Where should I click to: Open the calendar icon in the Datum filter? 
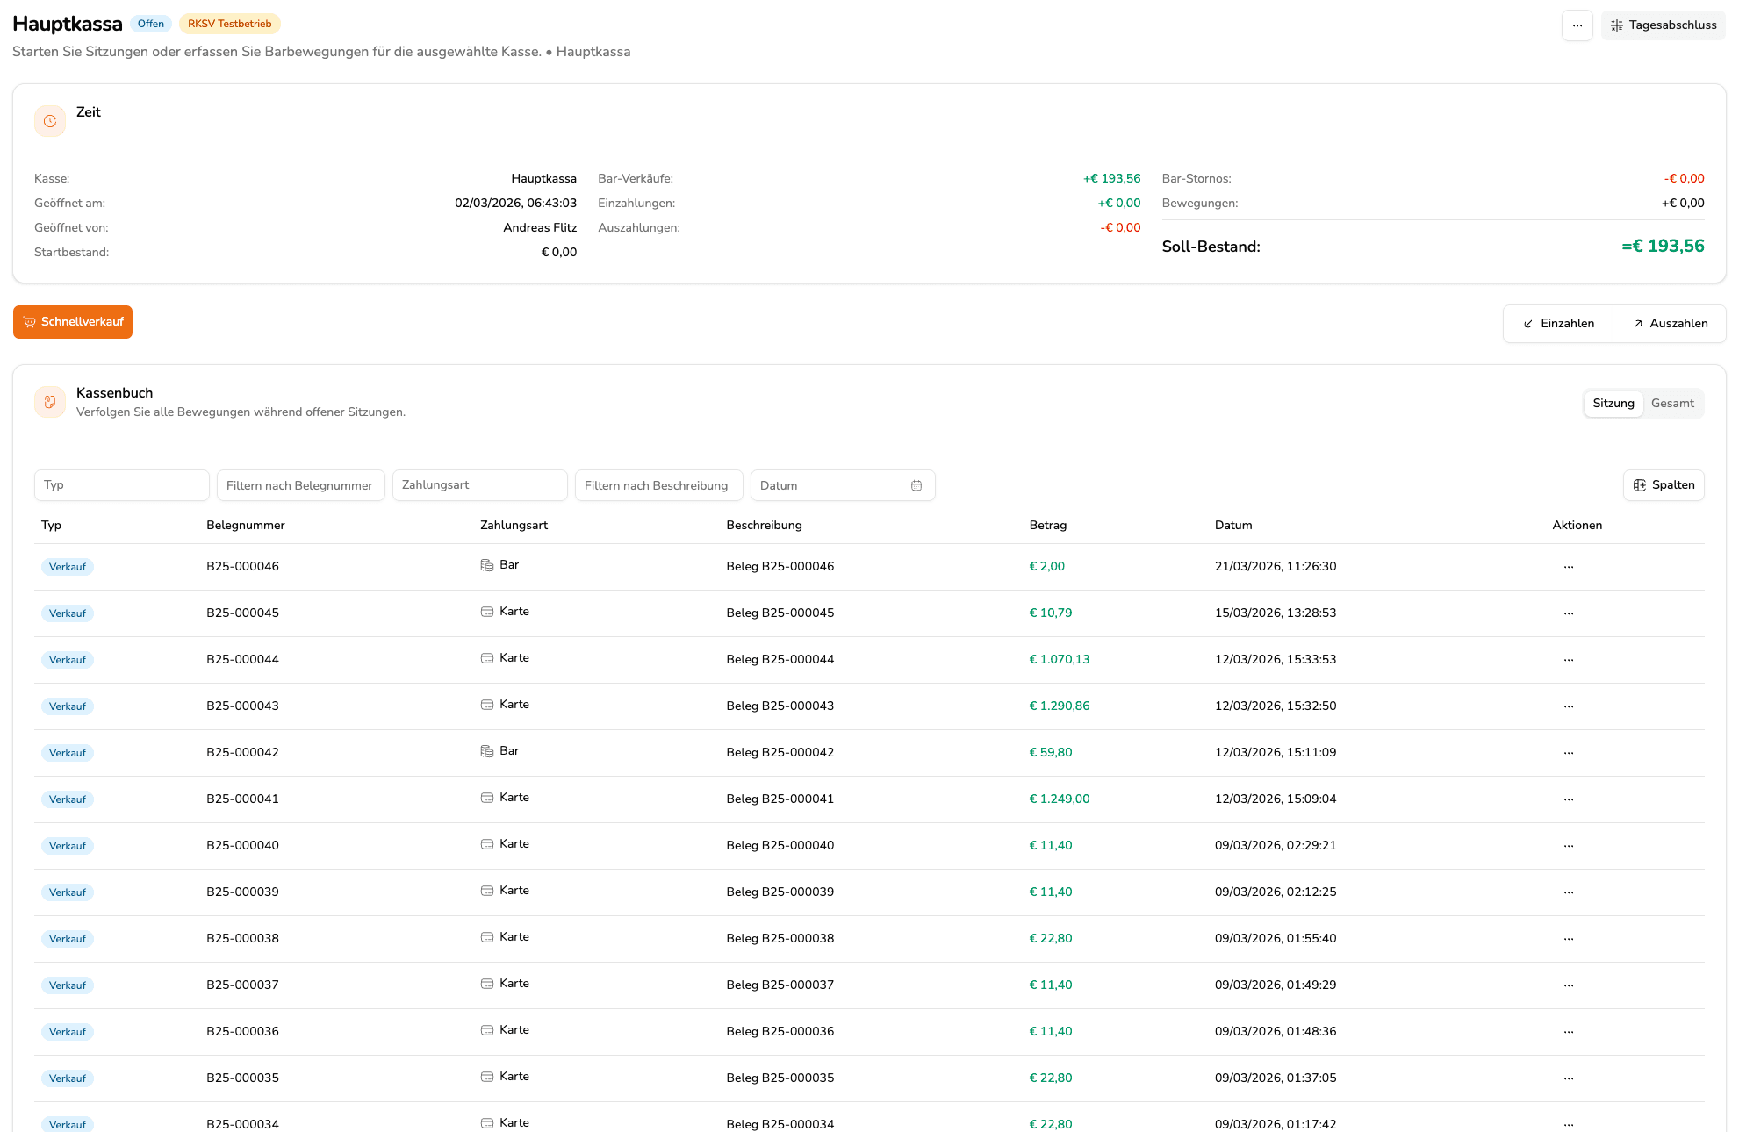tap(916, 485)
